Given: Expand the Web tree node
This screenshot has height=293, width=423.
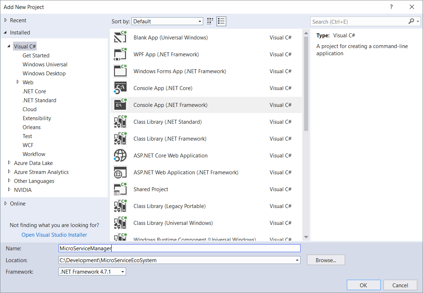Looking at the screenshot, I should [18, 82].
